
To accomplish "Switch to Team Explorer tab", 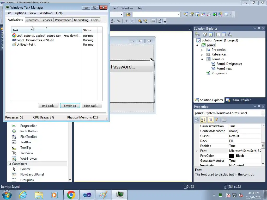I will [x=238, y=100].
